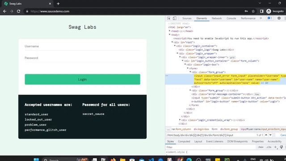Viewport: 286px width, 161px height.
Task: Open the DOM Breakpoints tab
Action: 237,141
